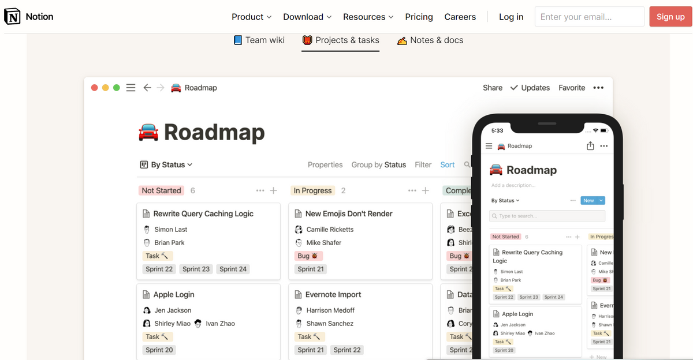Screen dimensions: 693x360
Task: Click the forward arrow in Roadmap window
Action: click(161, 88)
